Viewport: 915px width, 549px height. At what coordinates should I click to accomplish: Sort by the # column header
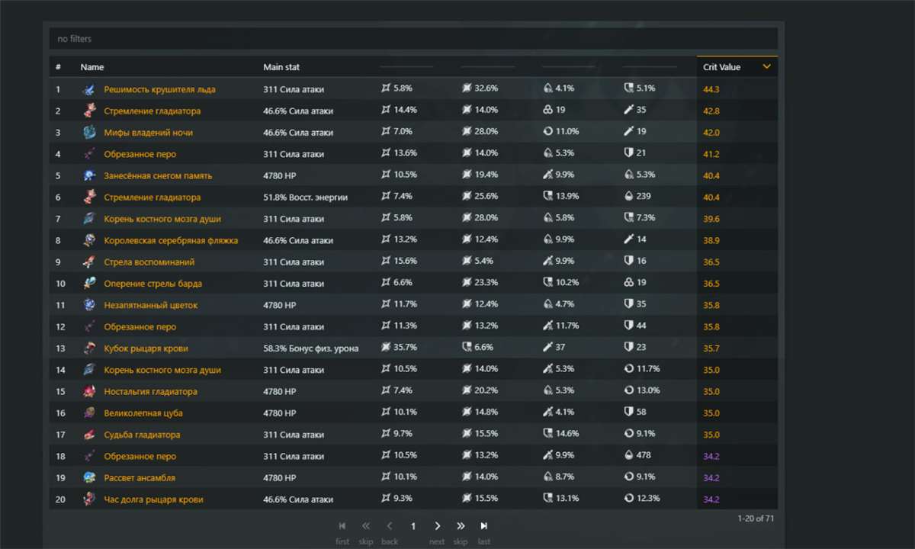58,67
